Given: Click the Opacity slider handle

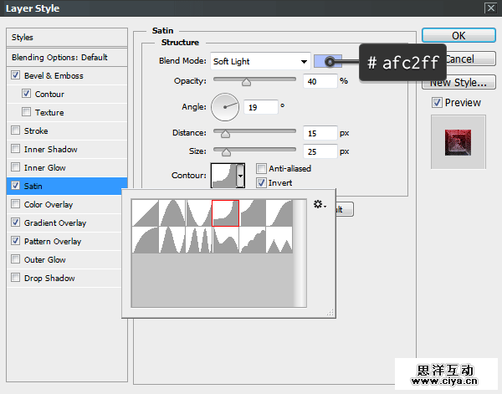Looking at the screenshot, I should 246,82.
